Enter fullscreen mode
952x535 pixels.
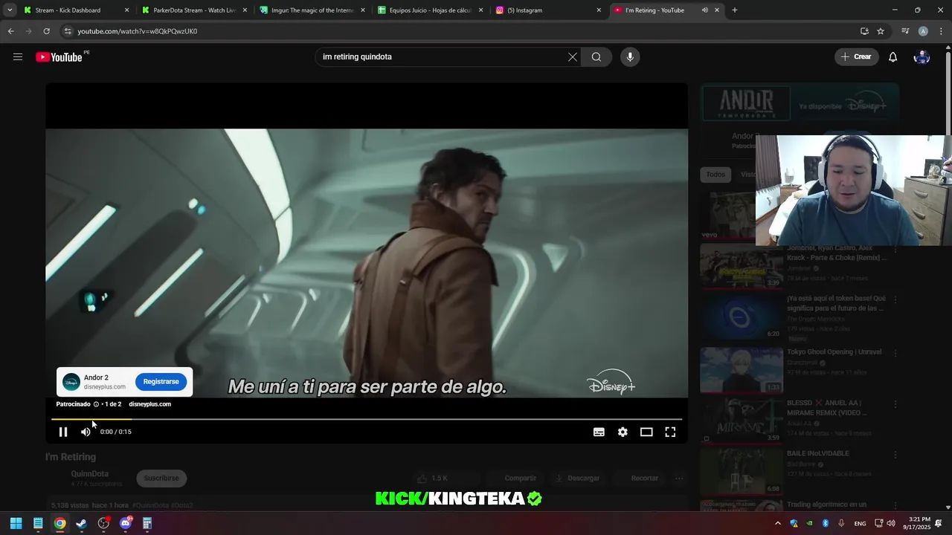click(670, 432)
